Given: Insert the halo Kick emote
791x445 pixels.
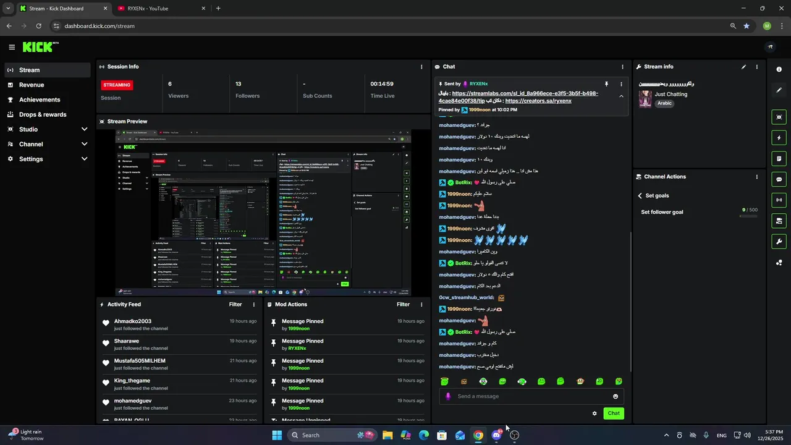Looking at the screenshot, I should coord(444,381).
